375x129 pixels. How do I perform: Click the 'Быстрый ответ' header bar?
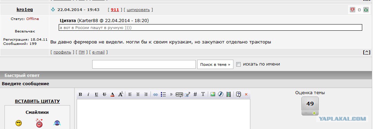point(186,75)
